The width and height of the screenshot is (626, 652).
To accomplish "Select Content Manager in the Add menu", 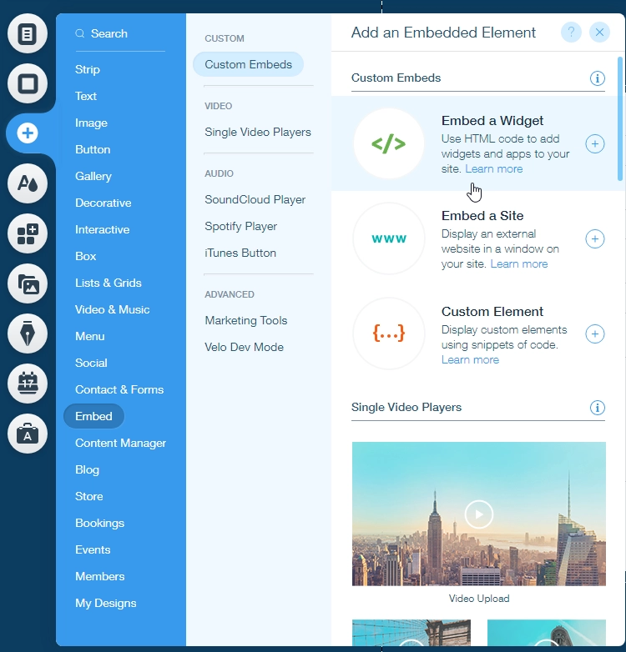I will coord(121,444).
